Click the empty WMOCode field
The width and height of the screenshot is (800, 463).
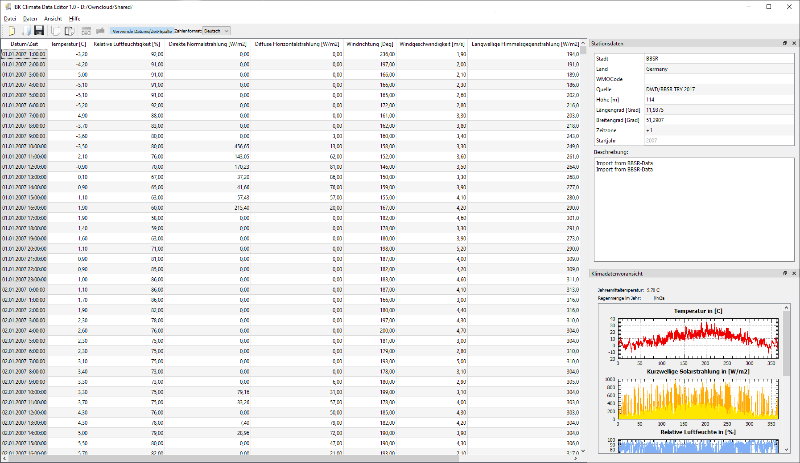[x=719, y=79]
